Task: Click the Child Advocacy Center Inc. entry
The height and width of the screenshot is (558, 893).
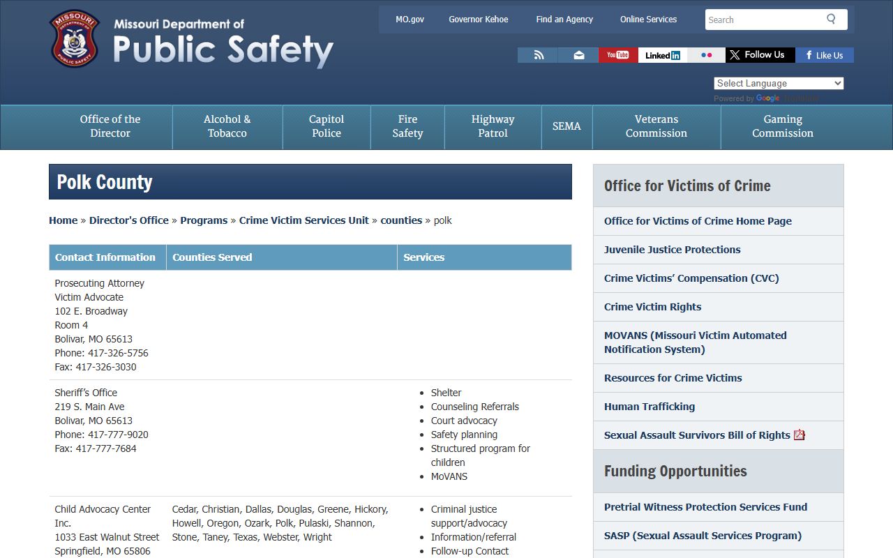Action: tap(103, 516)
